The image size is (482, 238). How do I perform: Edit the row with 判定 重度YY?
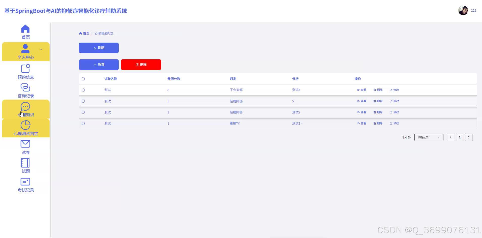tap(394, 123)
